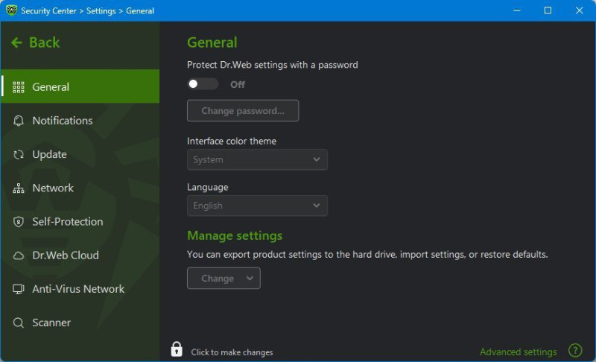Open the Language dropdown showing English
The height and width of the screenshot is (362, 596).
pos(257,206)
